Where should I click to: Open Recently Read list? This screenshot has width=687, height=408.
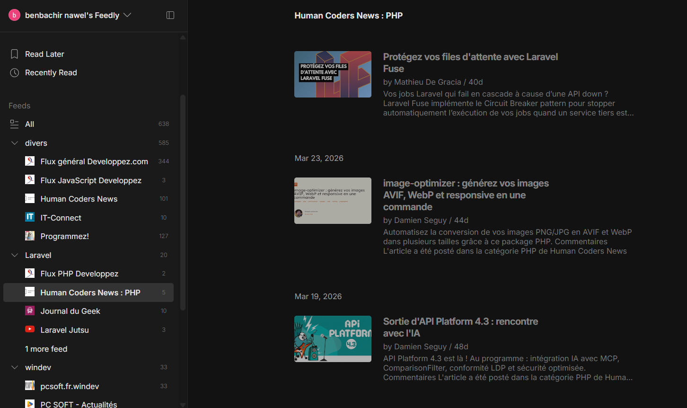click(x=51, y=72)
